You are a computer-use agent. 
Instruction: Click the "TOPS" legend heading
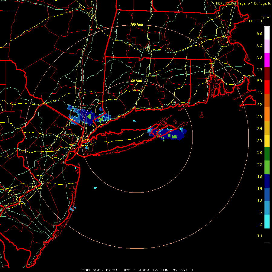click(x=266, y=18)
